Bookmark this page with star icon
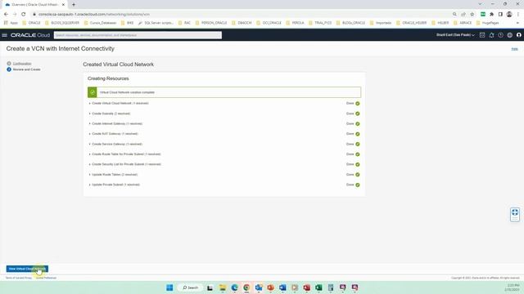This screenshot has width=524, height=294. coord(472,15)
